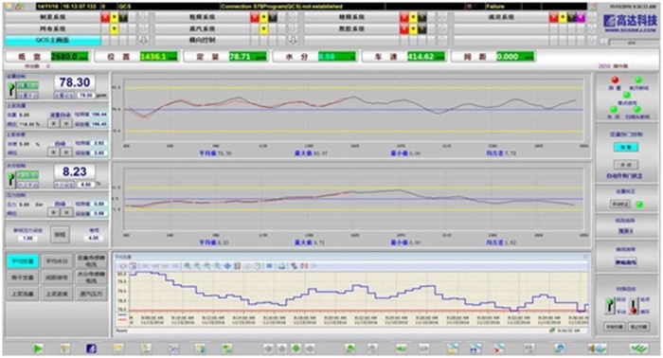This screenshot has width=663, height=358.
Task: Click the red alarm square beside 制浆系统
Action: (x=105, y=17)
